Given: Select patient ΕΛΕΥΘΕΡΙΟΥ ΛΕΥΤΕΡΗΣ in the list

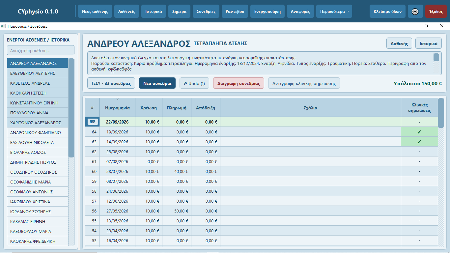Looking at the screenshot, I should [38, 73].
